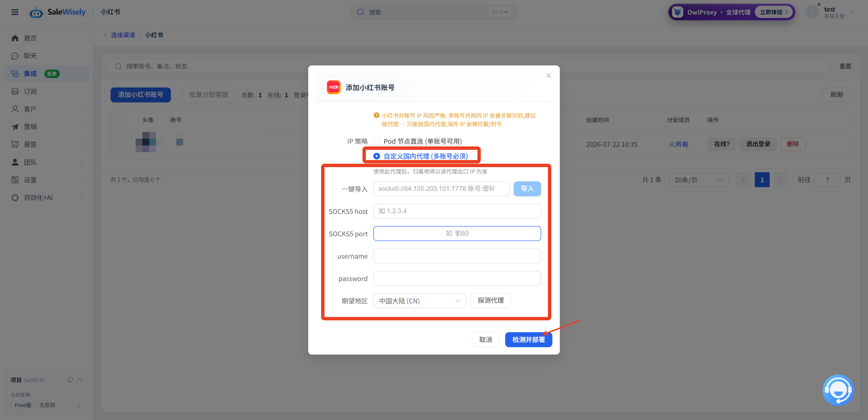Toggle the select-all checkbox in table header
This screenshot has width=868, height=420.
(121, 120)
